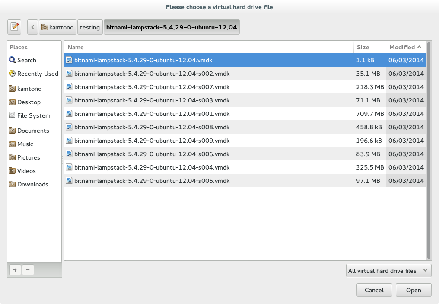439x304 pixels.
Task: Navigate to the kamtono path segment
Action: point(57,27)
